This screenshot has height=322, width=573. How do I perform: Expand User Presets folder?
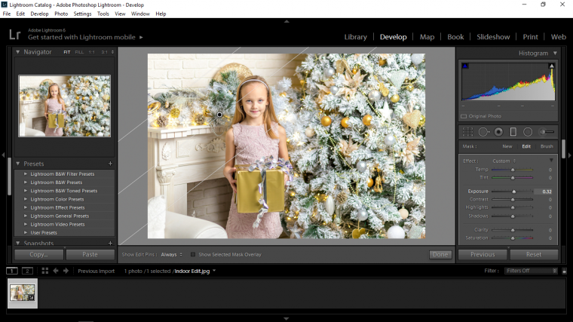[x=26, y=232]
